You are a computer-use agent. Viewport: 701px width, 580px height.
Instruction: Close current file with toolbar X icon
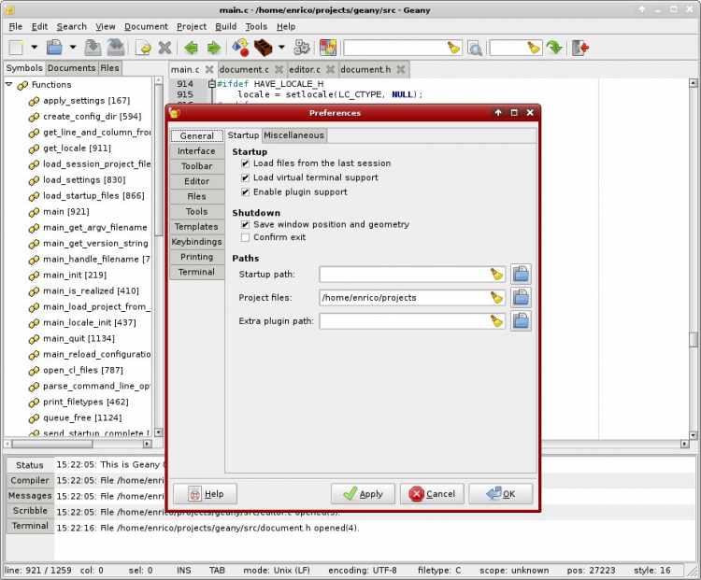tap(165, 48)
